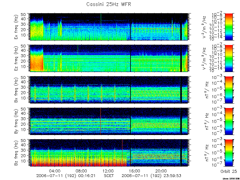This screenshot has width=240, height=180.
Task: Click the 20:00 time axis label
Action: point(162,171)
